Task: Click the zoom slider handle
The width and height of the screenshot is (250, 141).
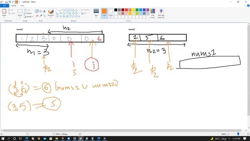Action: point(238,134)
